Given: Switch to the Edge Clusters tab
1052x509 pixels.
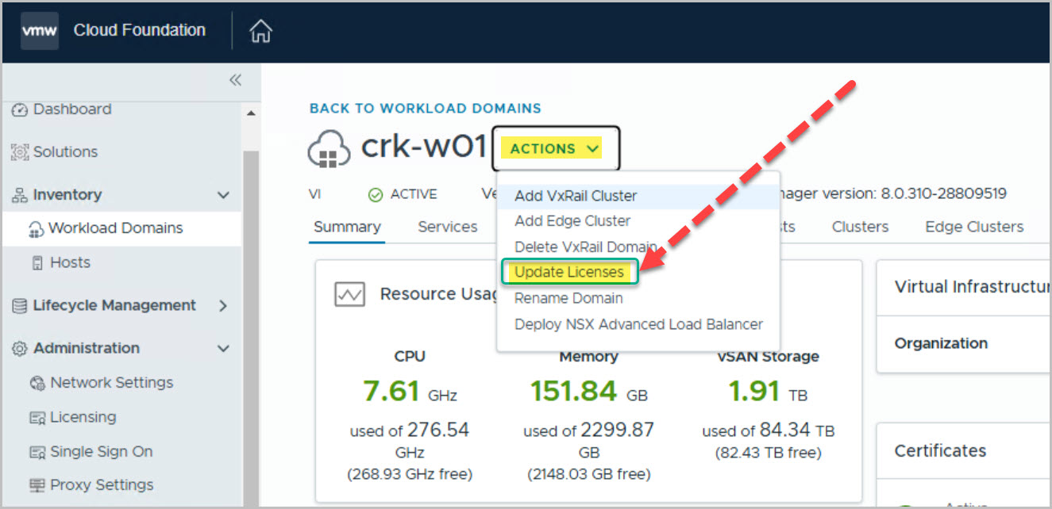Looking at the screenshot, I should (973, 227).
